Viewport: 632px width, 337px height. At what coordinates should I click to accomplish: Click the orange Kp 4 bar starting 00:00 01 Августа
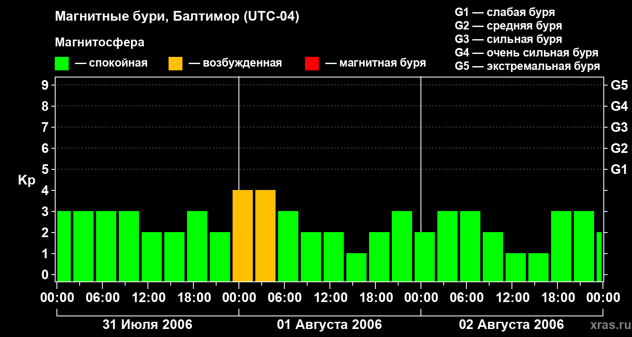243,235
